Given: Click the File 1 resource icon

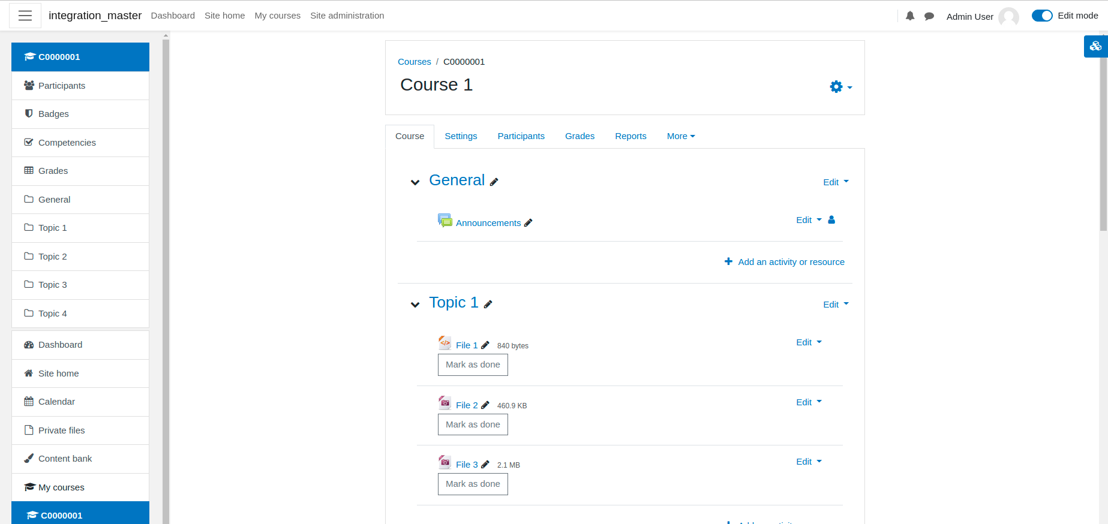Looking at the screenshot, I should point(445,343).
